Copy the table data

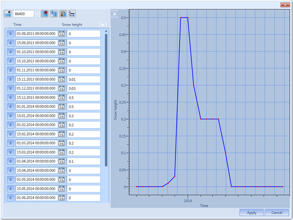tap(54, 14)
